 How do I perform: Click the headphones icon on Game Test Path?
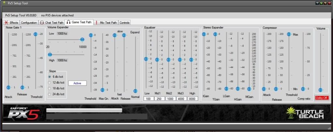click(x=68, y=22)
